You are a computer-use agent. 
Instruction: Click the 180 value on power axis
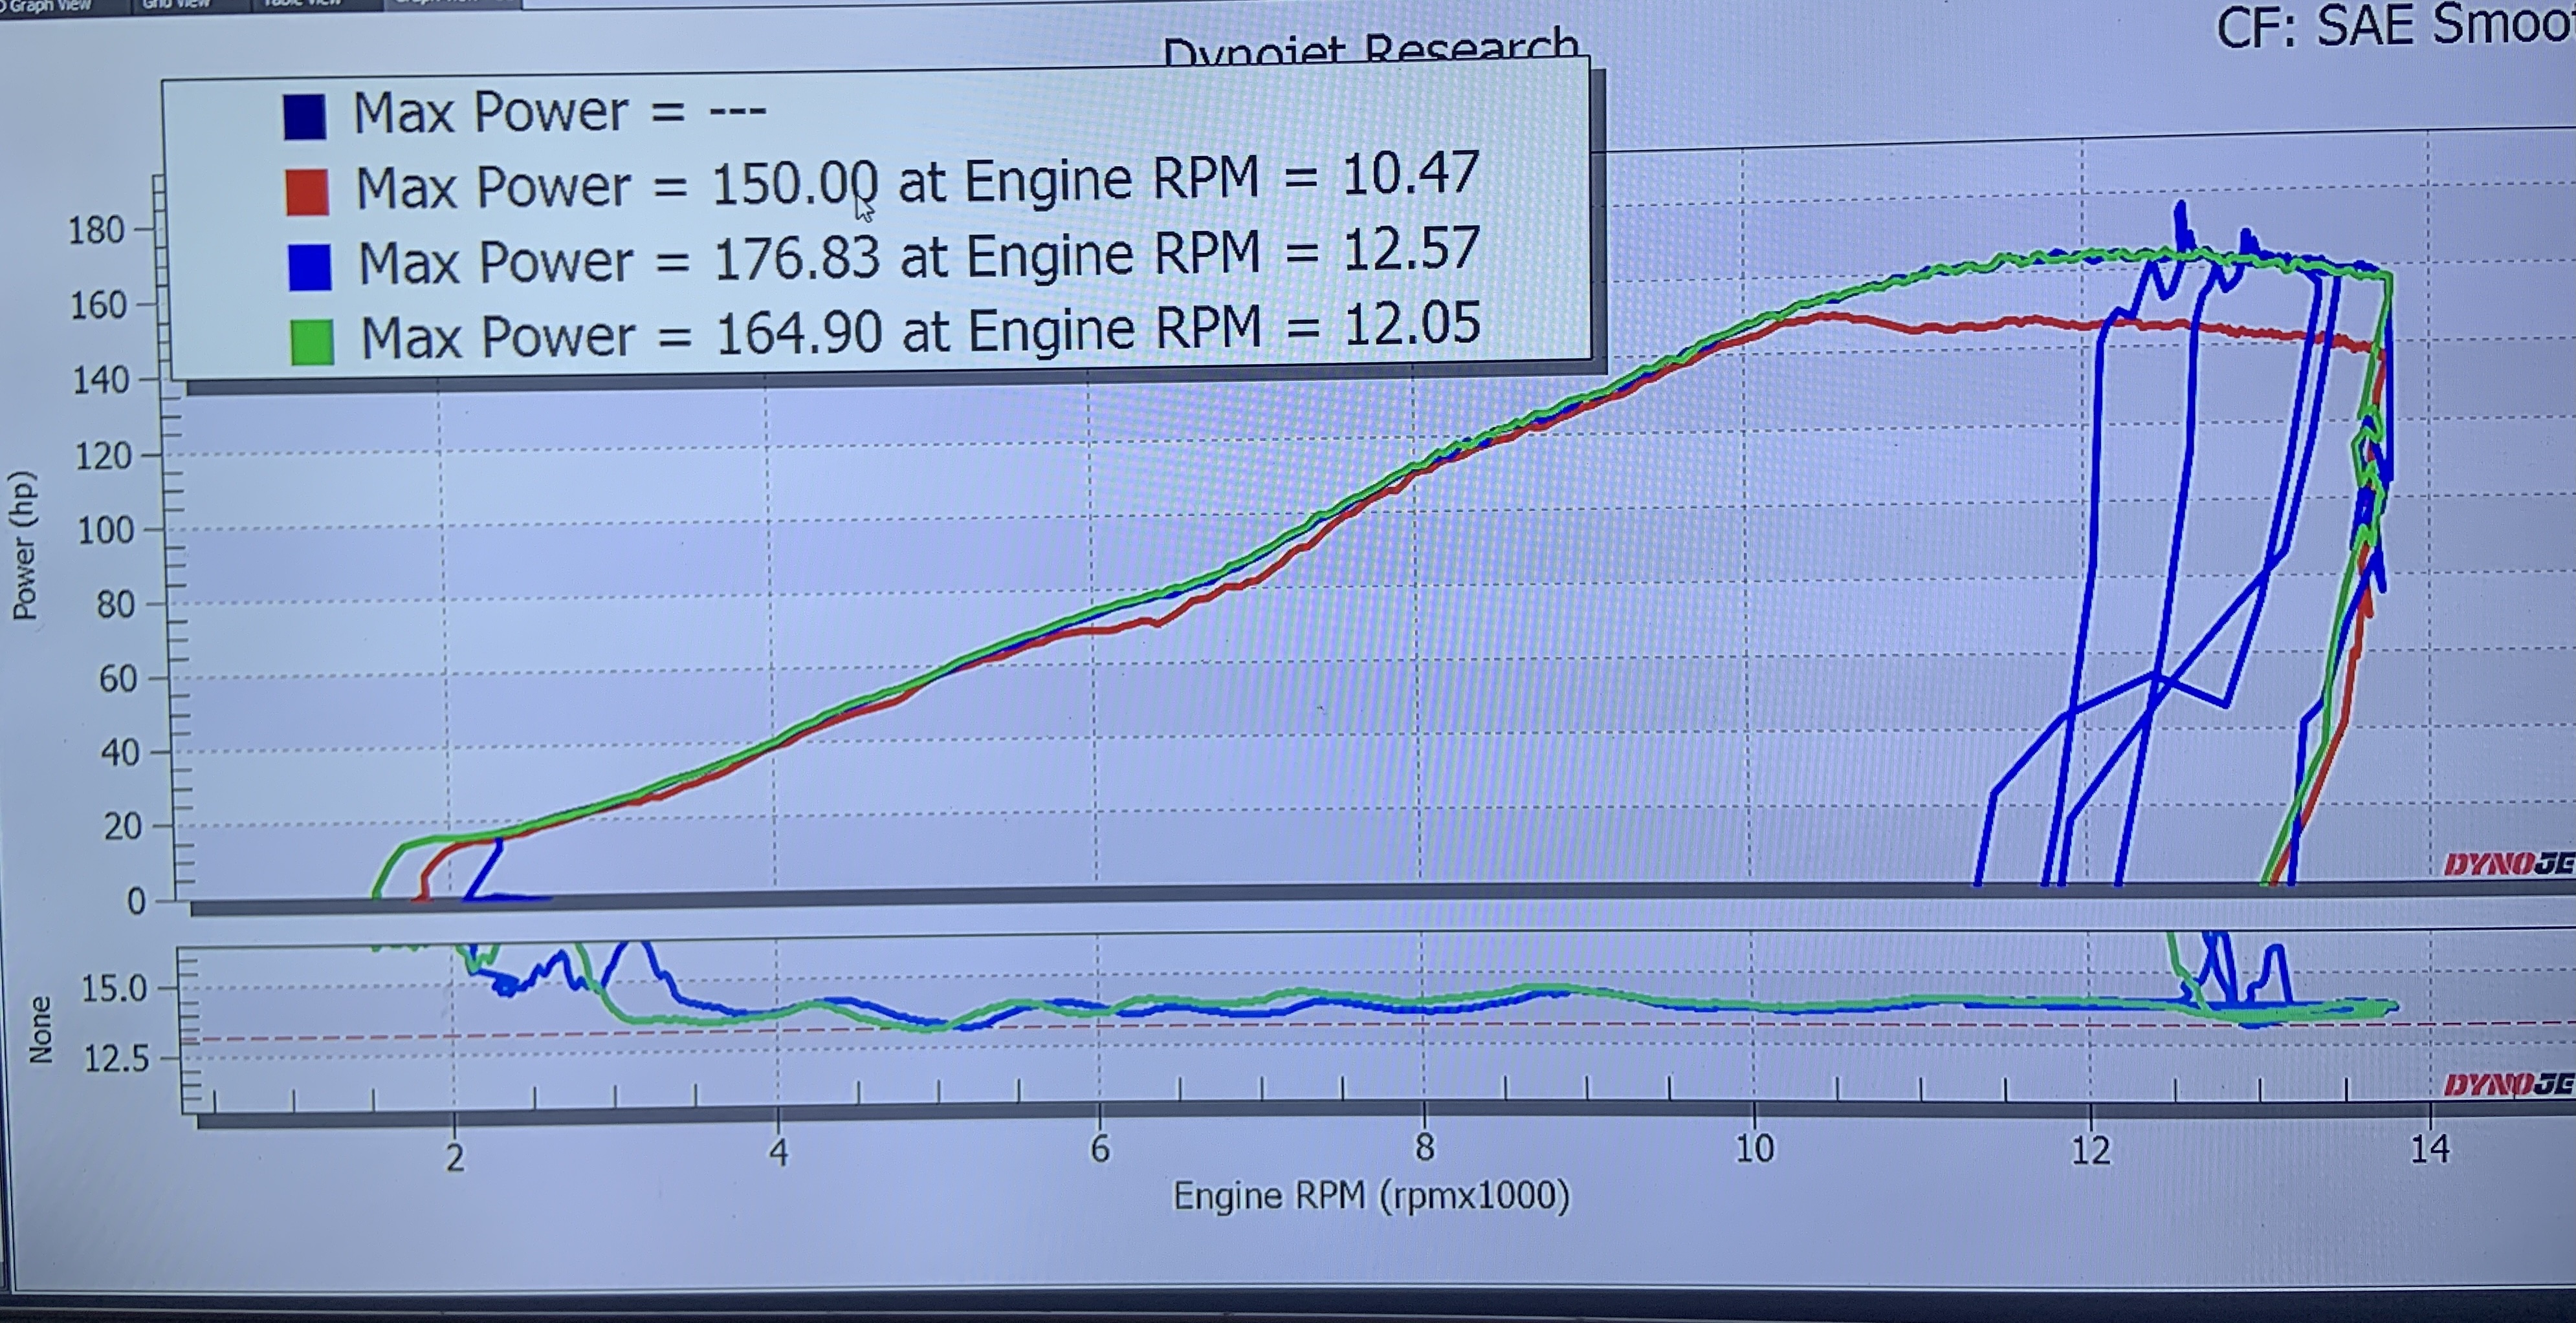(96, 231)
